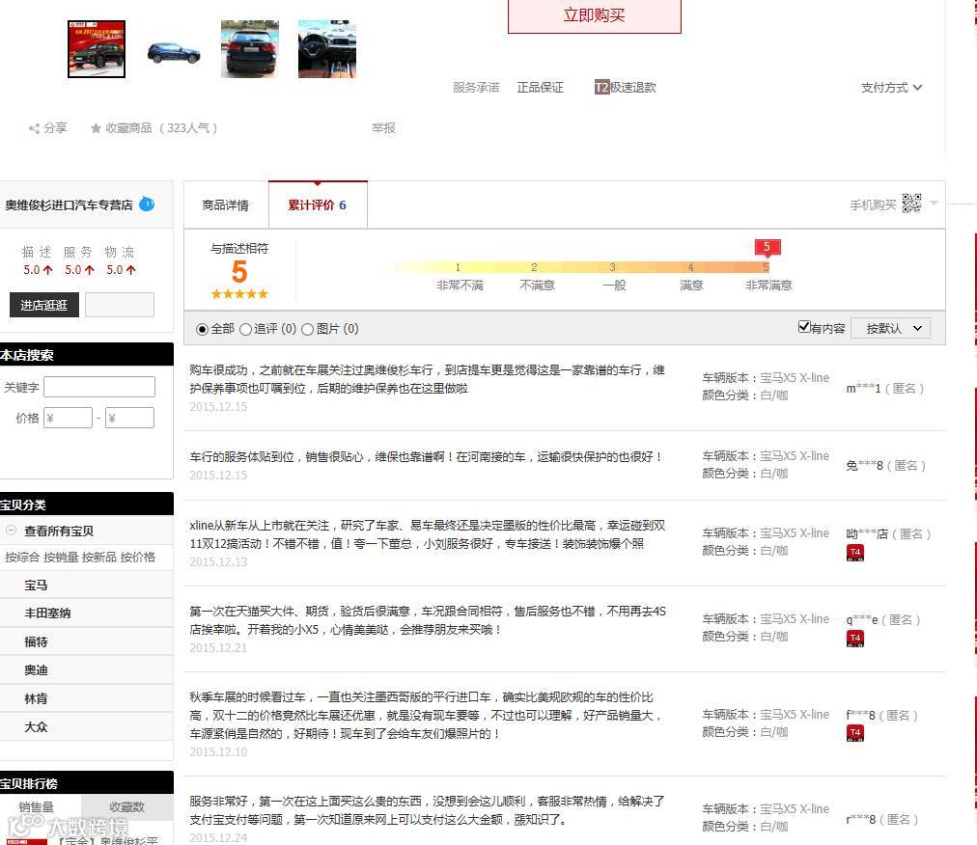The height and width of the screenshot is (845, 977).
Task: Select the 全部 reviews radio button
Action: 202,329
